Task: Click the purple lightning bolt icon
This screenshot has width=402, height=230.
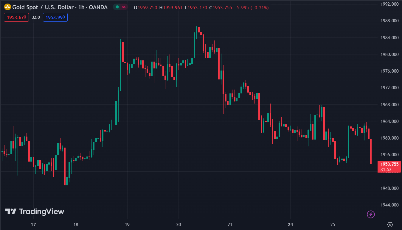Action: pyautogui.click(x=371, y=214)
